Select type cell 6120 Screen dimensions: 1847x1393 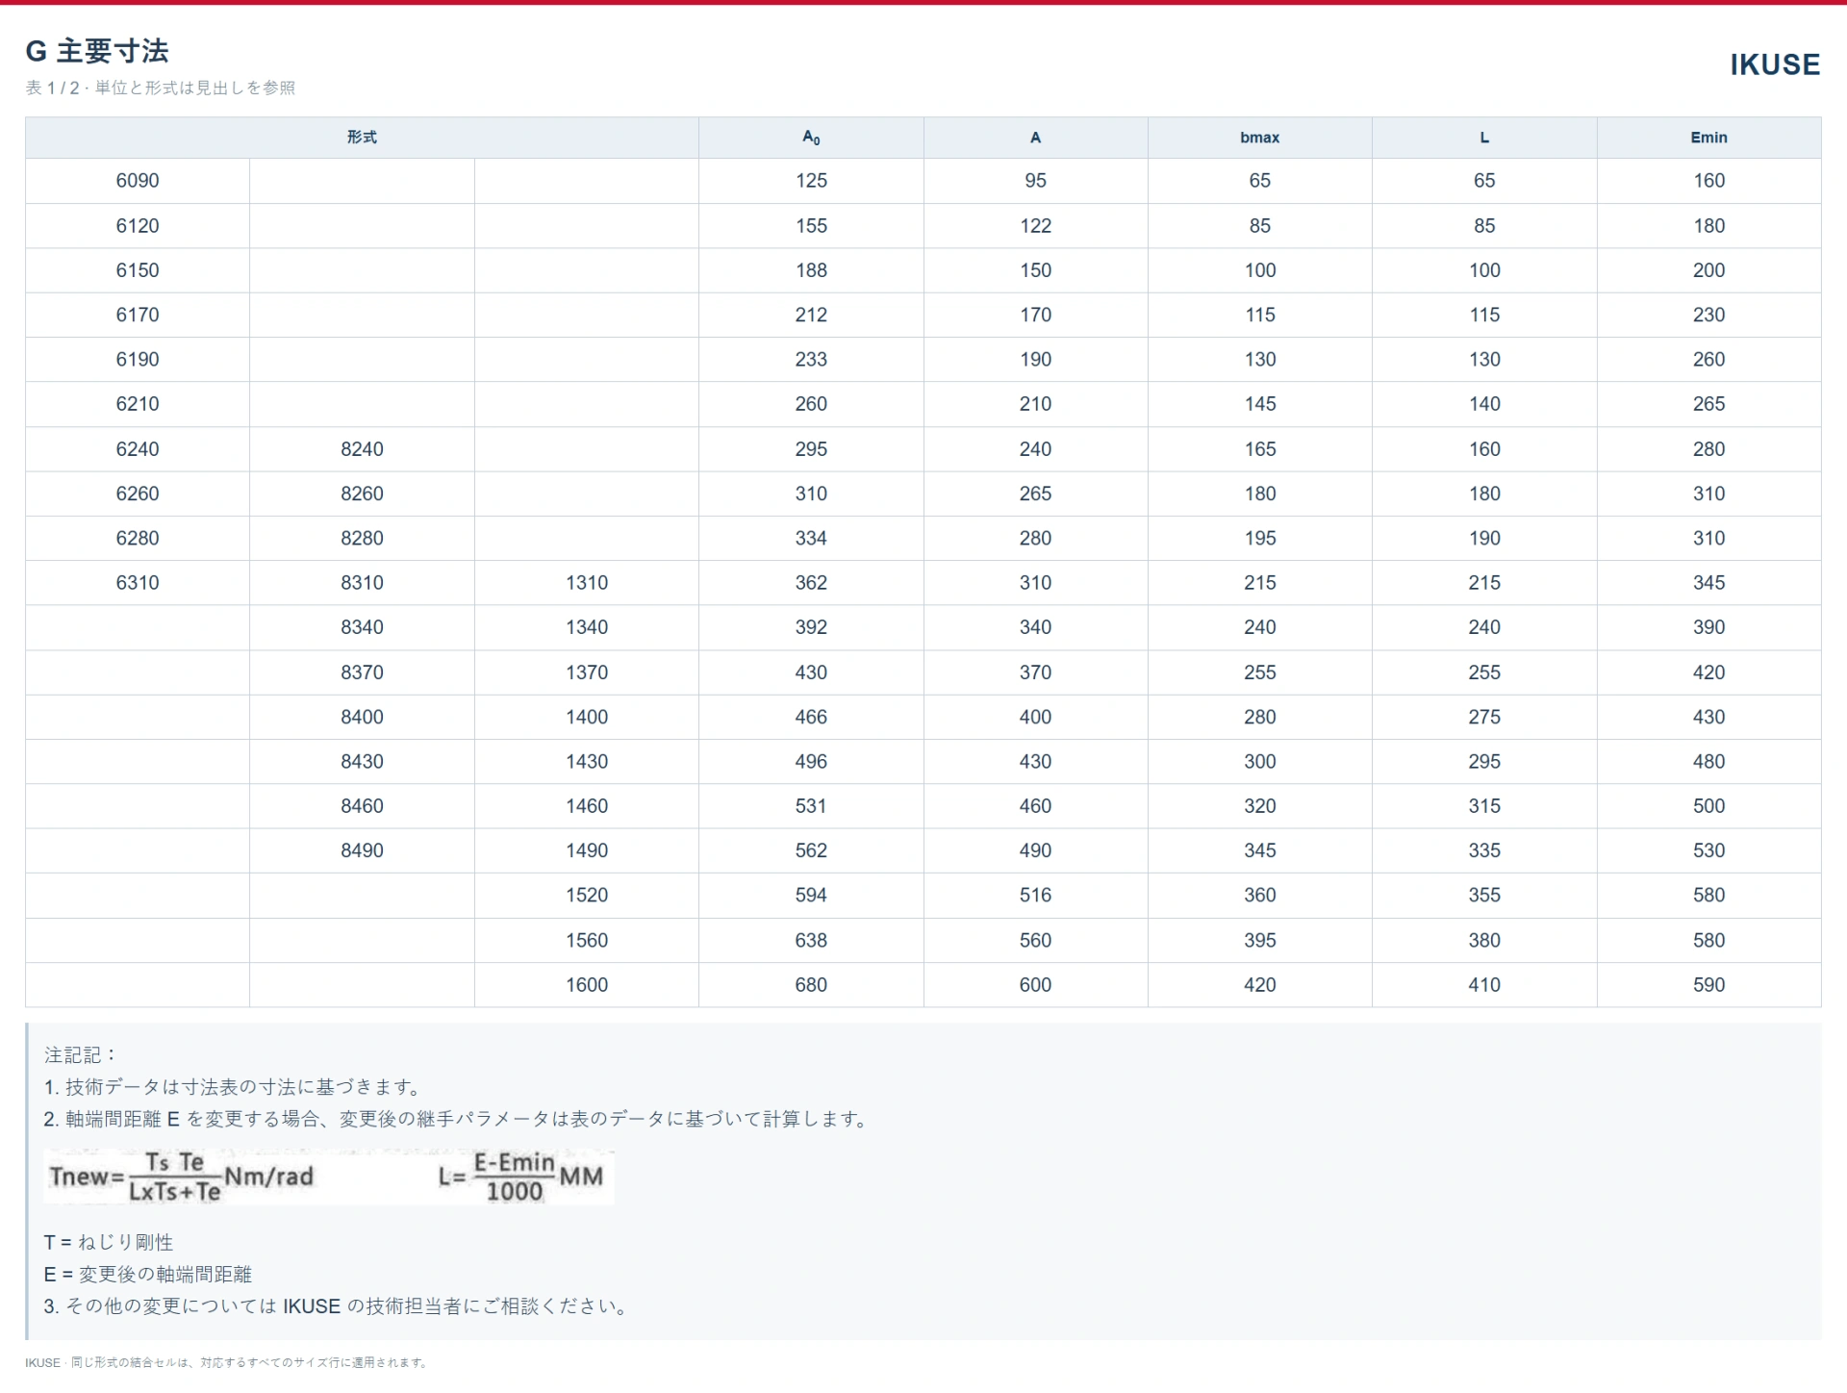click(138, 226)
